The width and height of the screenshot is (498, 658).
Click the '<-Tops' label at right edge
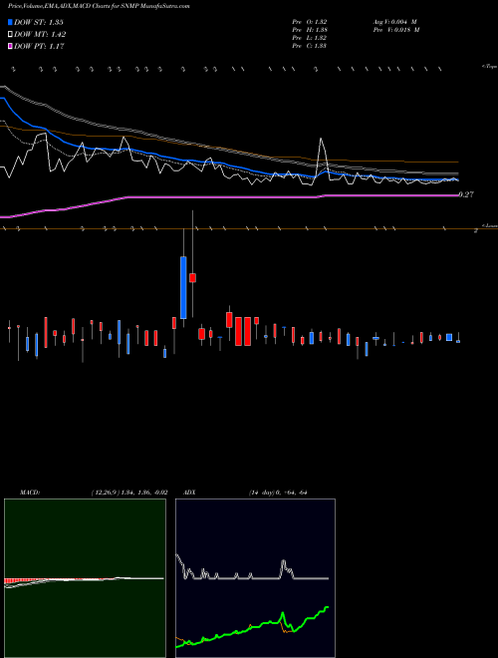click(490, 67)
